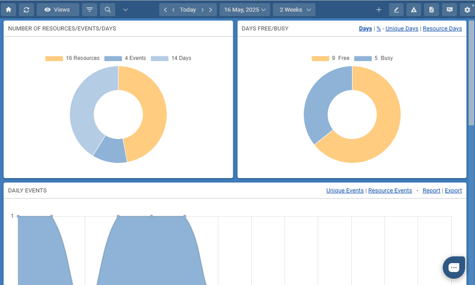
Task: Click the search magnifier icon
Action: coord(108,9)
